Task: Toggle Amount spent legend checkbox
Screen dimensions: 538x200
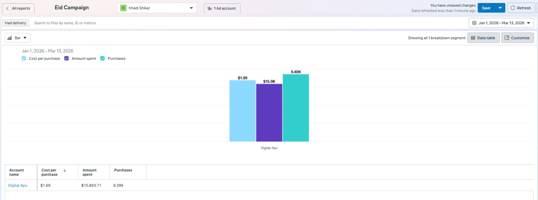Action: pos(67,58)
